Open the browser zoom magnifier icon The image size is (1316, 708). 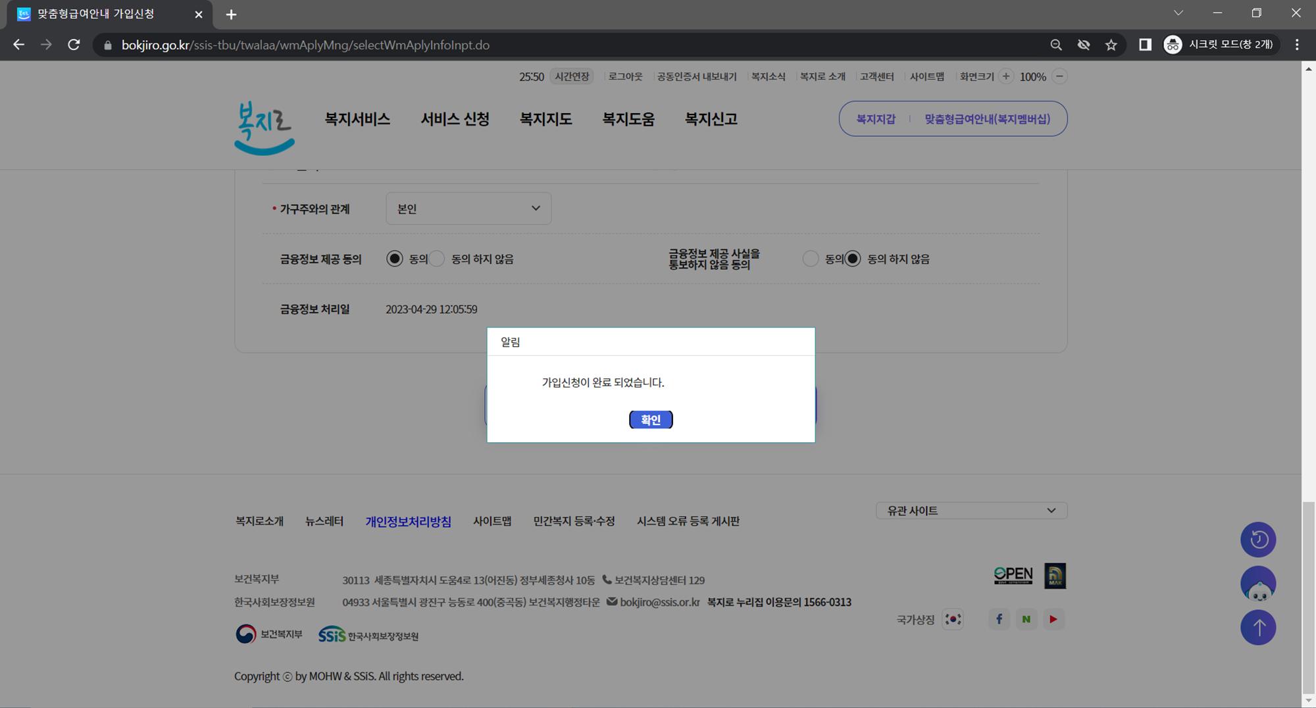coord(1056,45)
